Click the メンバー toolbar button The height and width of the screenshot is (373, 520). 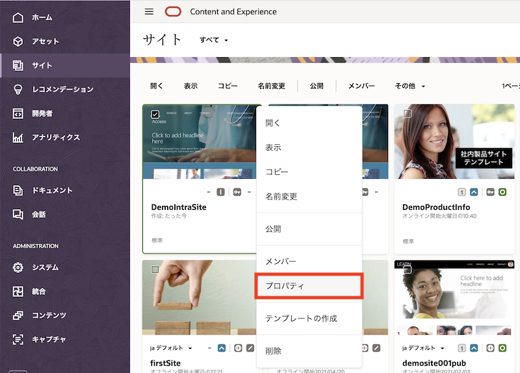point(361,86)
